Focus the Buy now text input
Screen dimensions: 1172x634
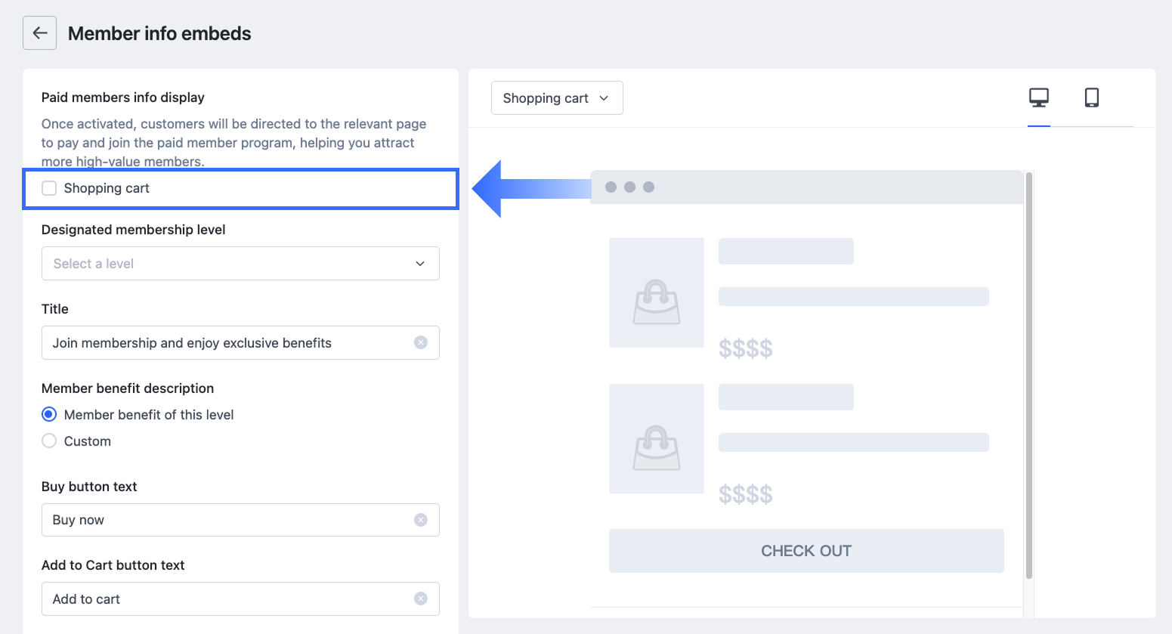point(227,520)
